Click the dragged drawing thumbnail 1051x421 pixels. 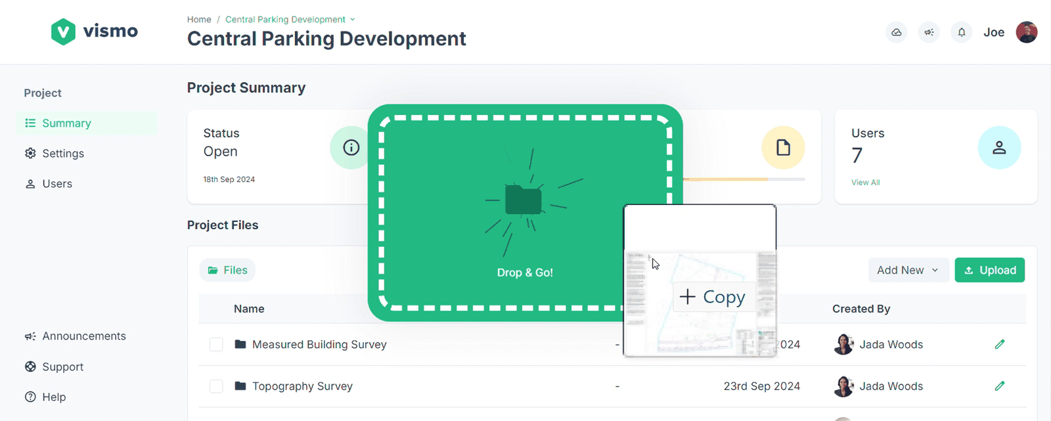click(x=700, y=280)
